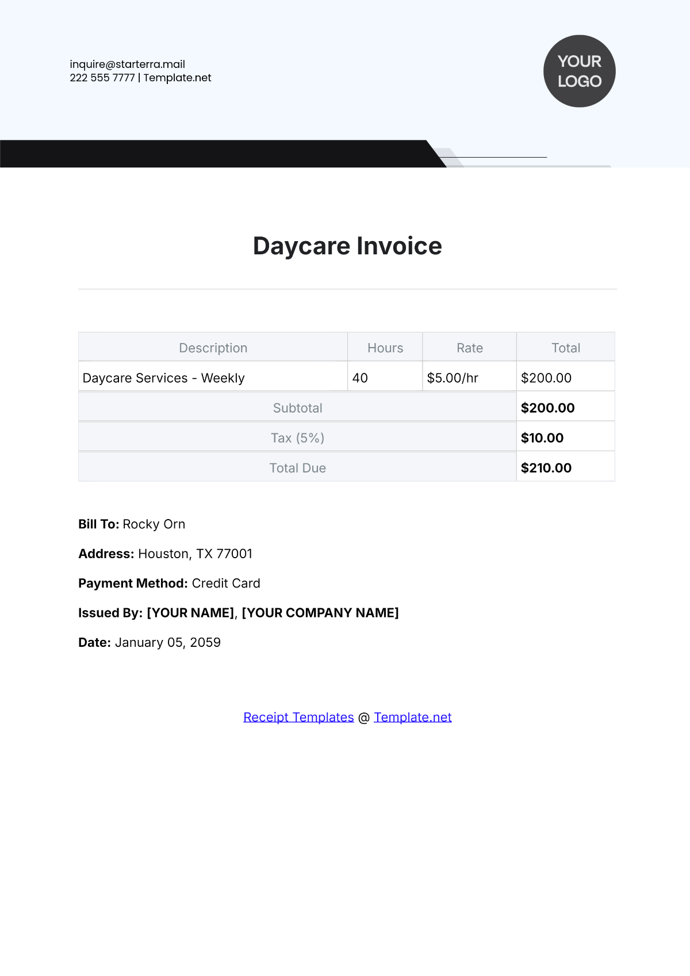Select the Hours column header
The width and height of the screenshot is (690, 976).
tap(385, 348)
